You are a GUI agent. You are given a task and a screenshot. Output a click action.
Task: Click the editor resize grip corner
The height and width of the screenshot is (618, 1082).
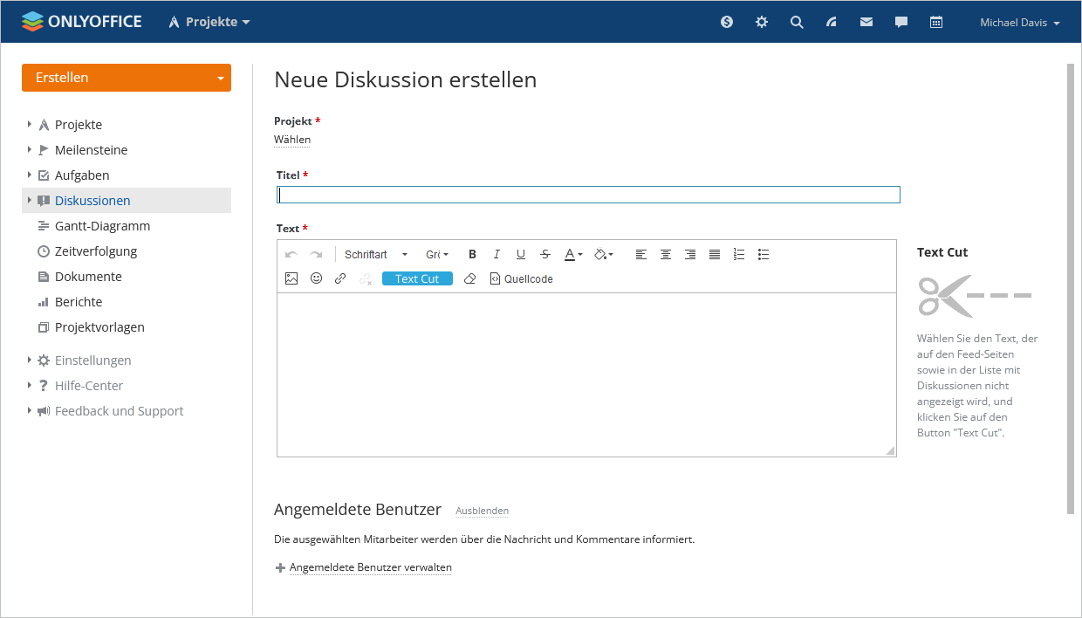tap(890, 450)
